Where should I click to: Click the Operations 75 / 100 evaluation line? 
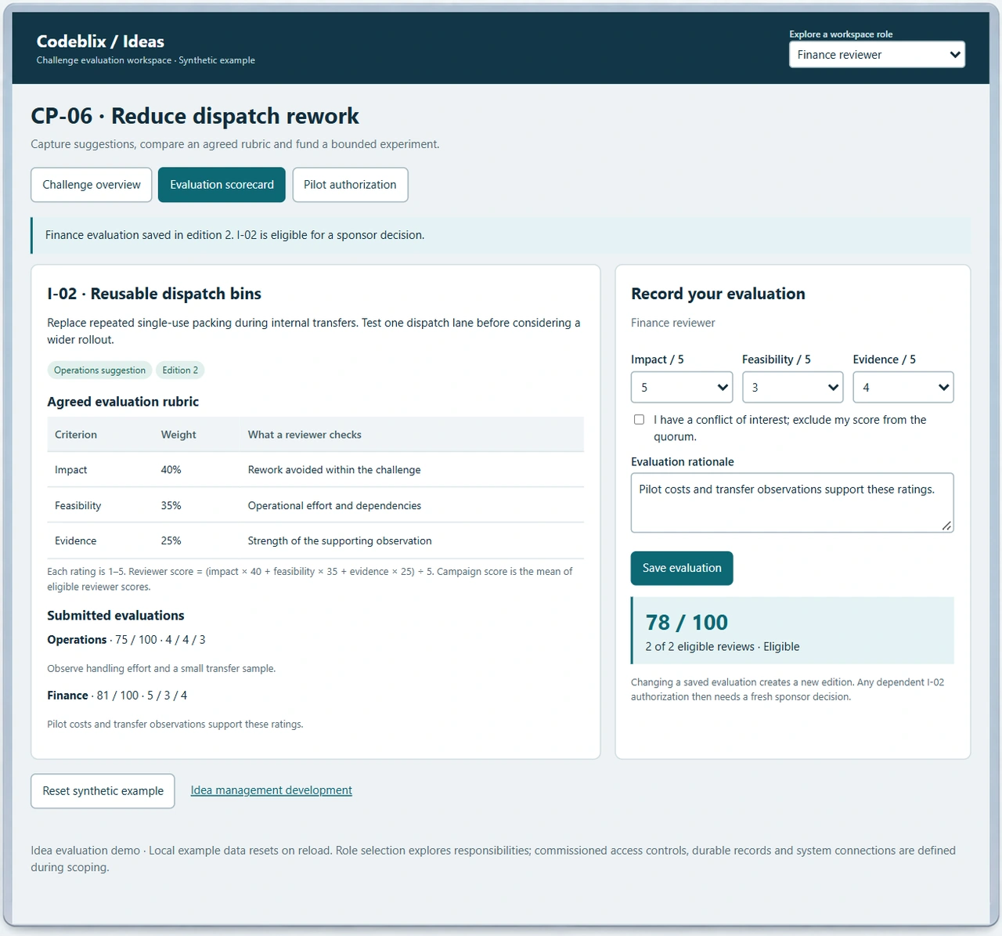[126, 640]
